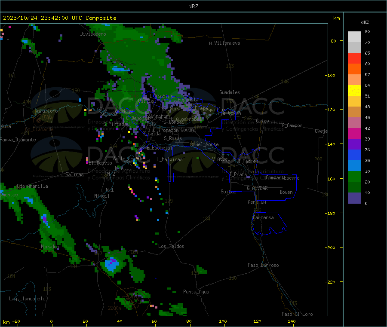387x327 pixels.
Task: Click the G_Campos location label
Action: (292, 125)
